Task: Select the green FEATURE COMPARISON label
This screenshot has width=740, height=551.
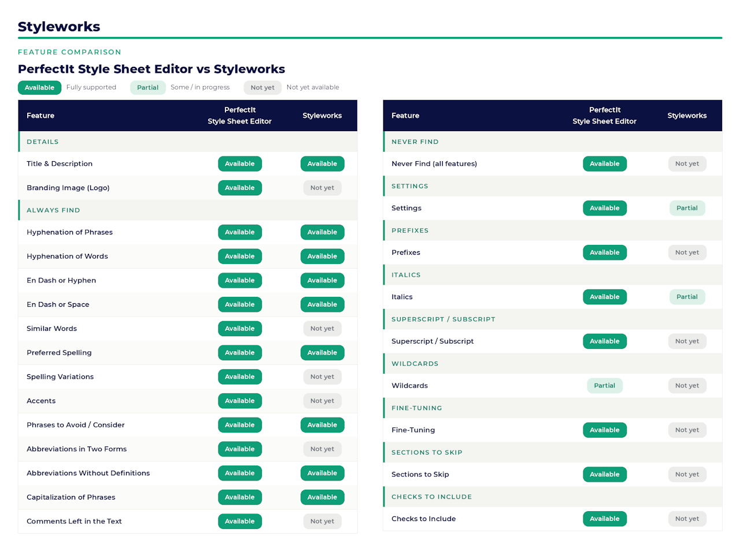Action: [x=69, y=52]
